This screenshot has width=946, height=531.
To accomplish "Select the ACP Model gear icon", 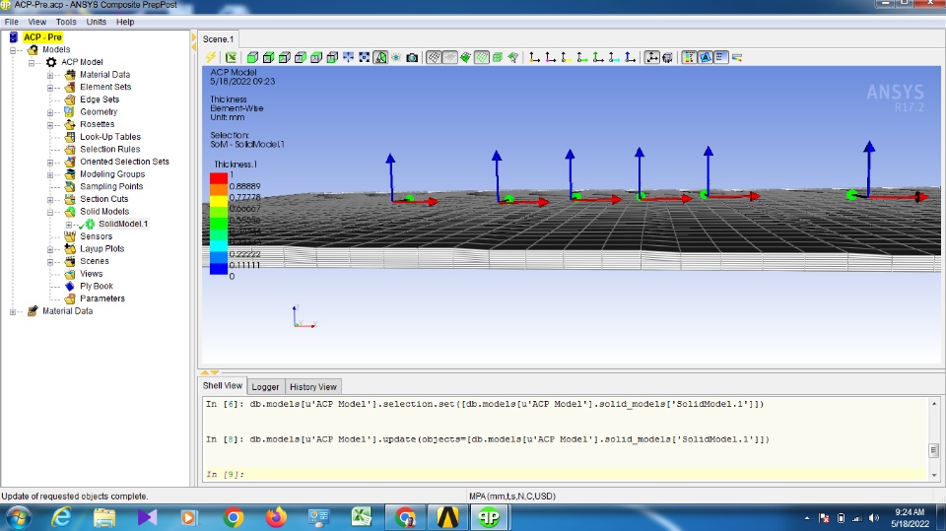I will [51, 62].
